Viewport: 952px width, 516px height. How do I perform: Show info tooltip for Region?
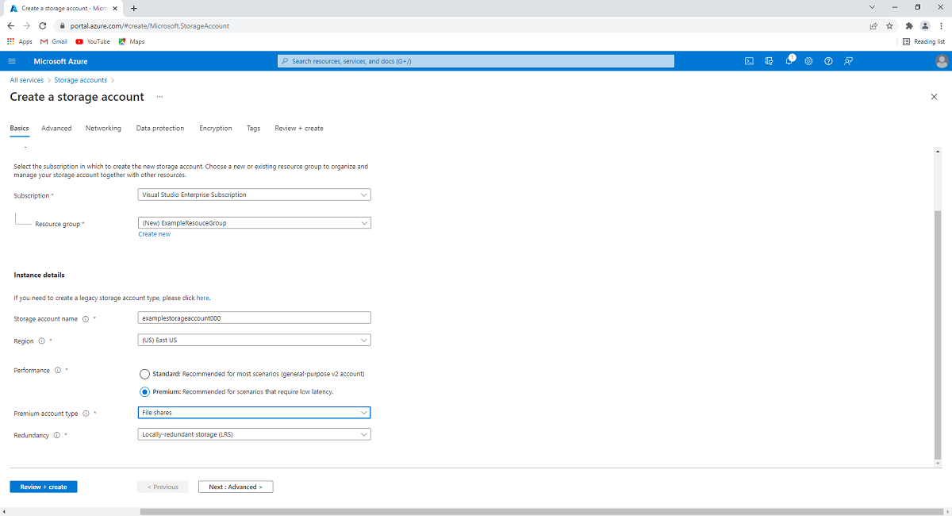click(41, 341)
